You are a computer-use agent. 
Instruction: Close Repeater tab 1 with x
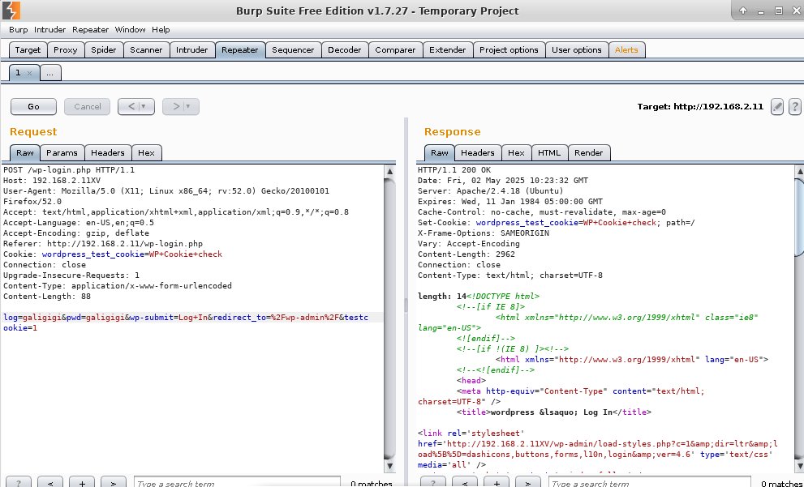(29, 73)
